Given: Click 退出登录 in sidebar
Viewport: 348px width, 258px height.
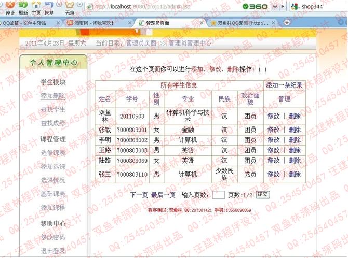Looking at the screenshot, I should click(x=53, y=251).
